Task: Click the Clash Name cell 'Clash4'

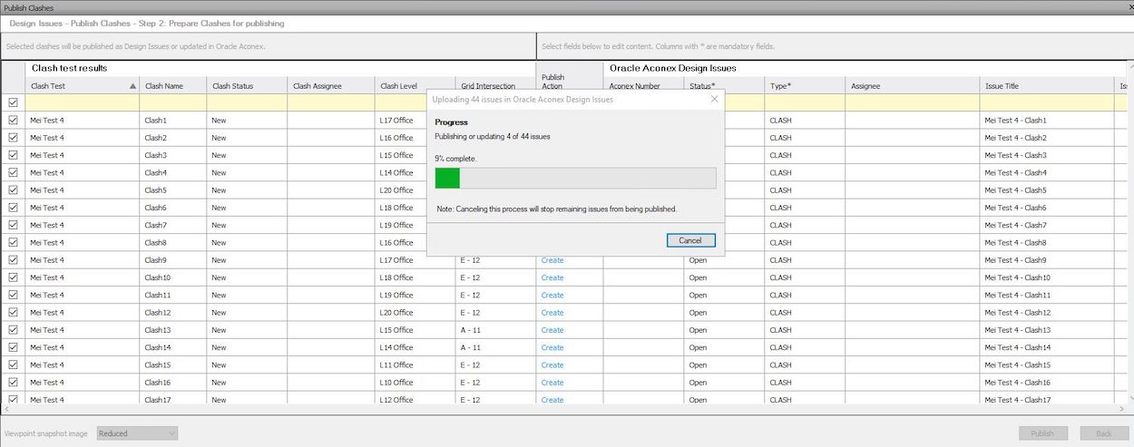Action: (x=172, y=172)
